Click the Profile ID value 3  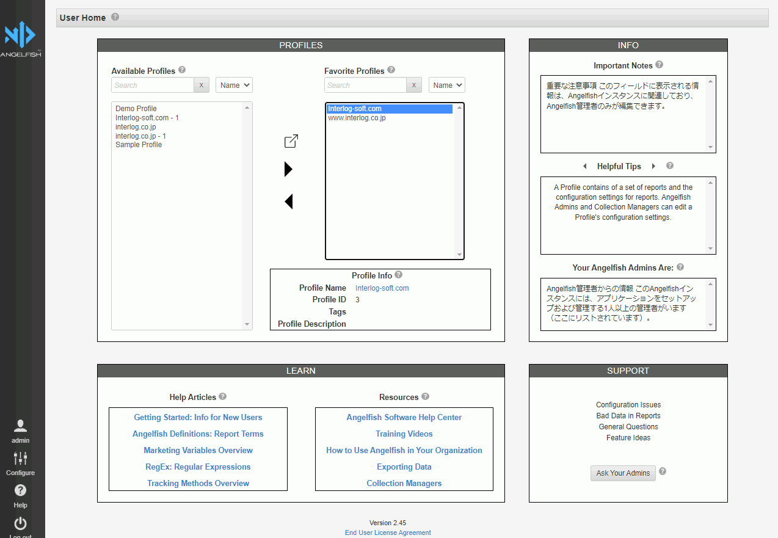coord(357,300)
